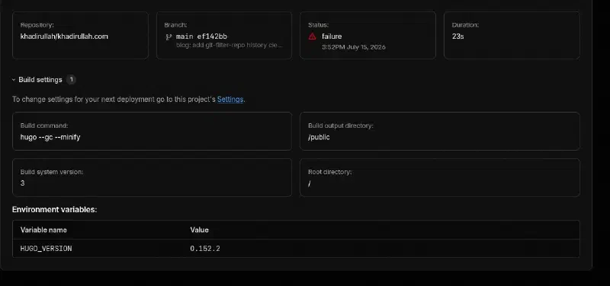The image size is (610, 286).
Task: Click the commit message starting with blog: add
Action: pos(230,46)
